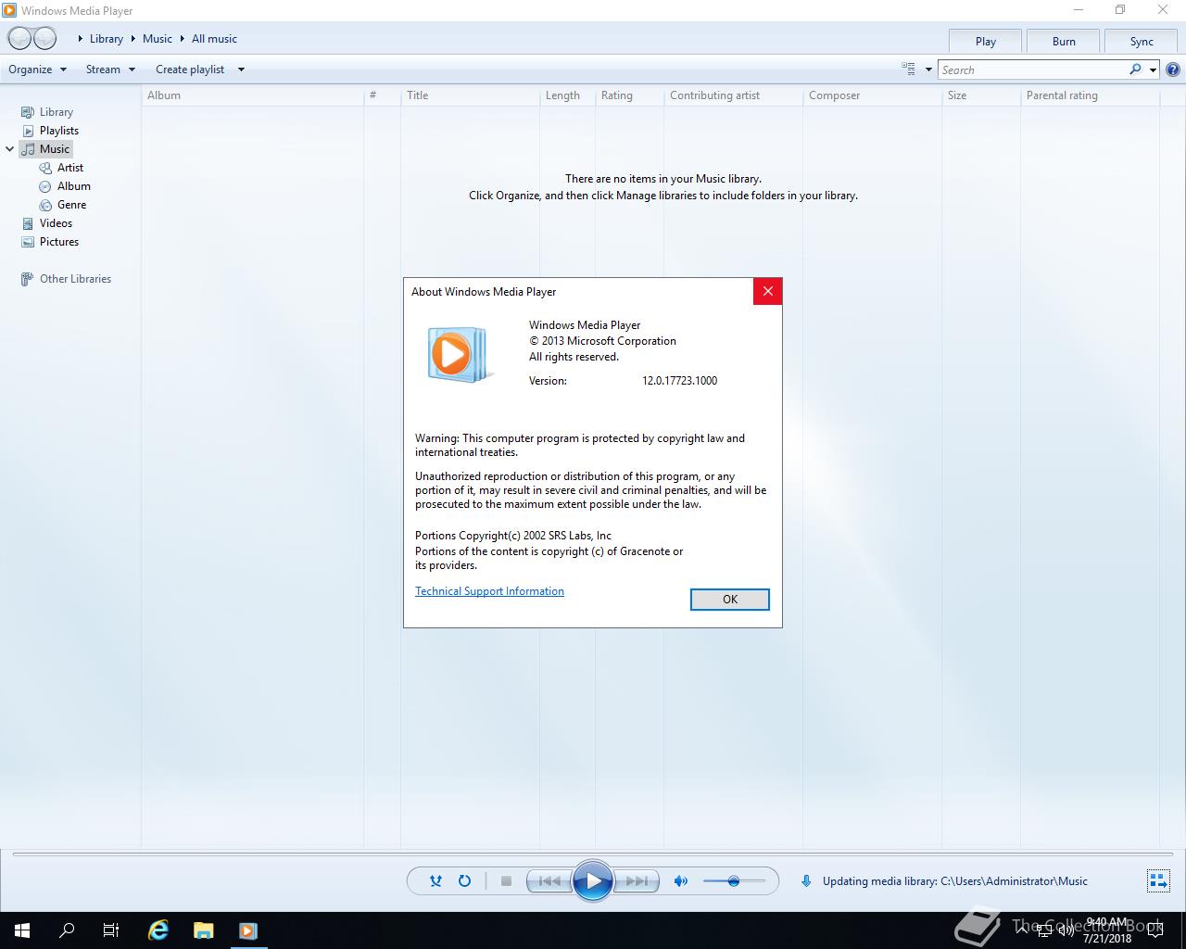Viewport: 1186px width, 949px height.
Task: Click the Previous track button
Action: (549, 881)
